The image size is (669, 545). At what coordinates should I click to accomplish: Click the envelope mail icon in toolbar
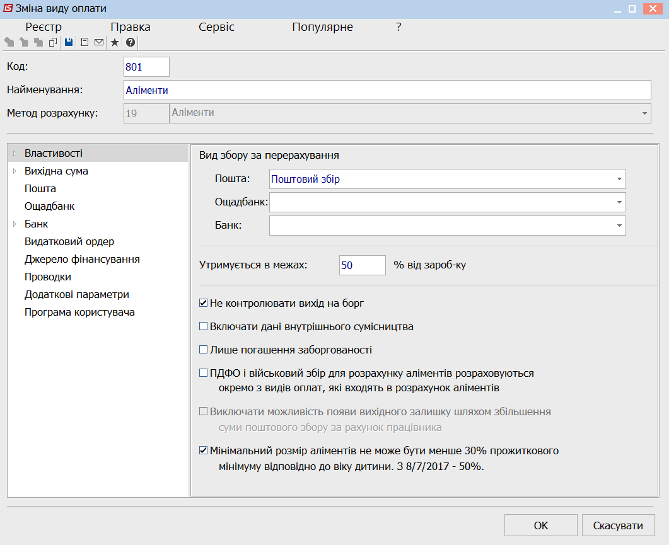coord(99,42)
